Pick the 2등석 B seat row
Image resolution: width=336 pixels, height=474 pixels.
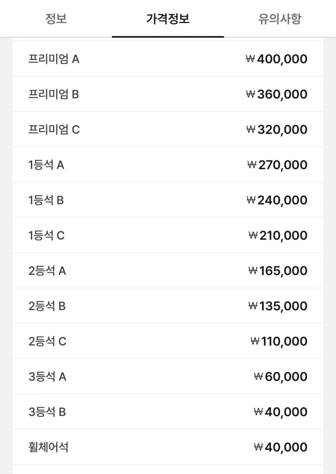pos(168,306)
